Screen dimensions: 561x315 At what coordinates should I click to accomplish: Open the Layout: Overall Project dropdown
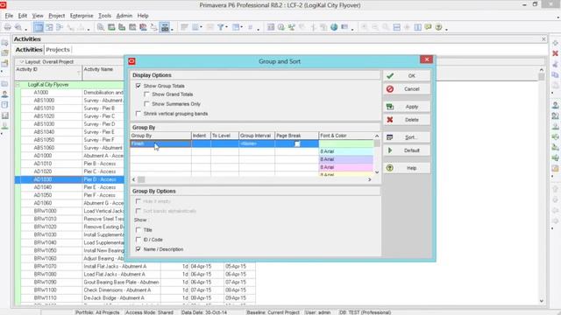coord(21,62)
